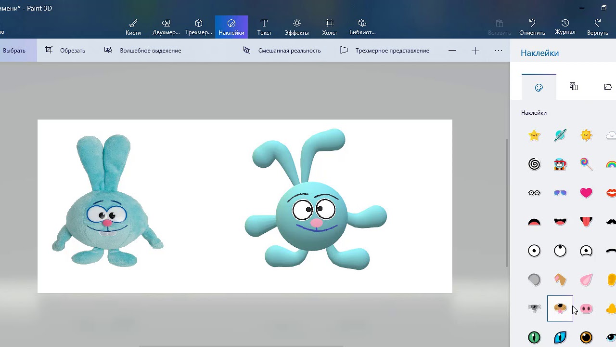This screenshot has width=616, height=347.
Task: Open the 3D Library (Библиот...) tab
Action: (x=362, y=27)
